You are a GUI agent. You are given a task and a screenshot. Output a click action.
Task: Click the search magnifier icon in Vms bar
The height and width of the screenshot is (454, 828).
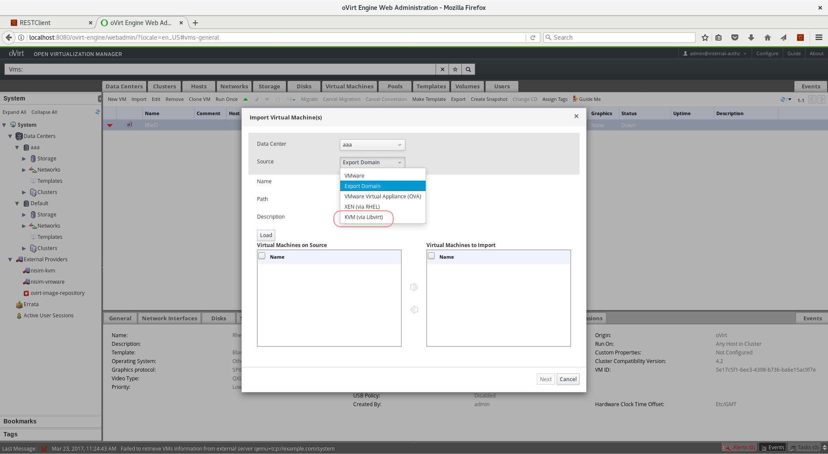(468, 69)
